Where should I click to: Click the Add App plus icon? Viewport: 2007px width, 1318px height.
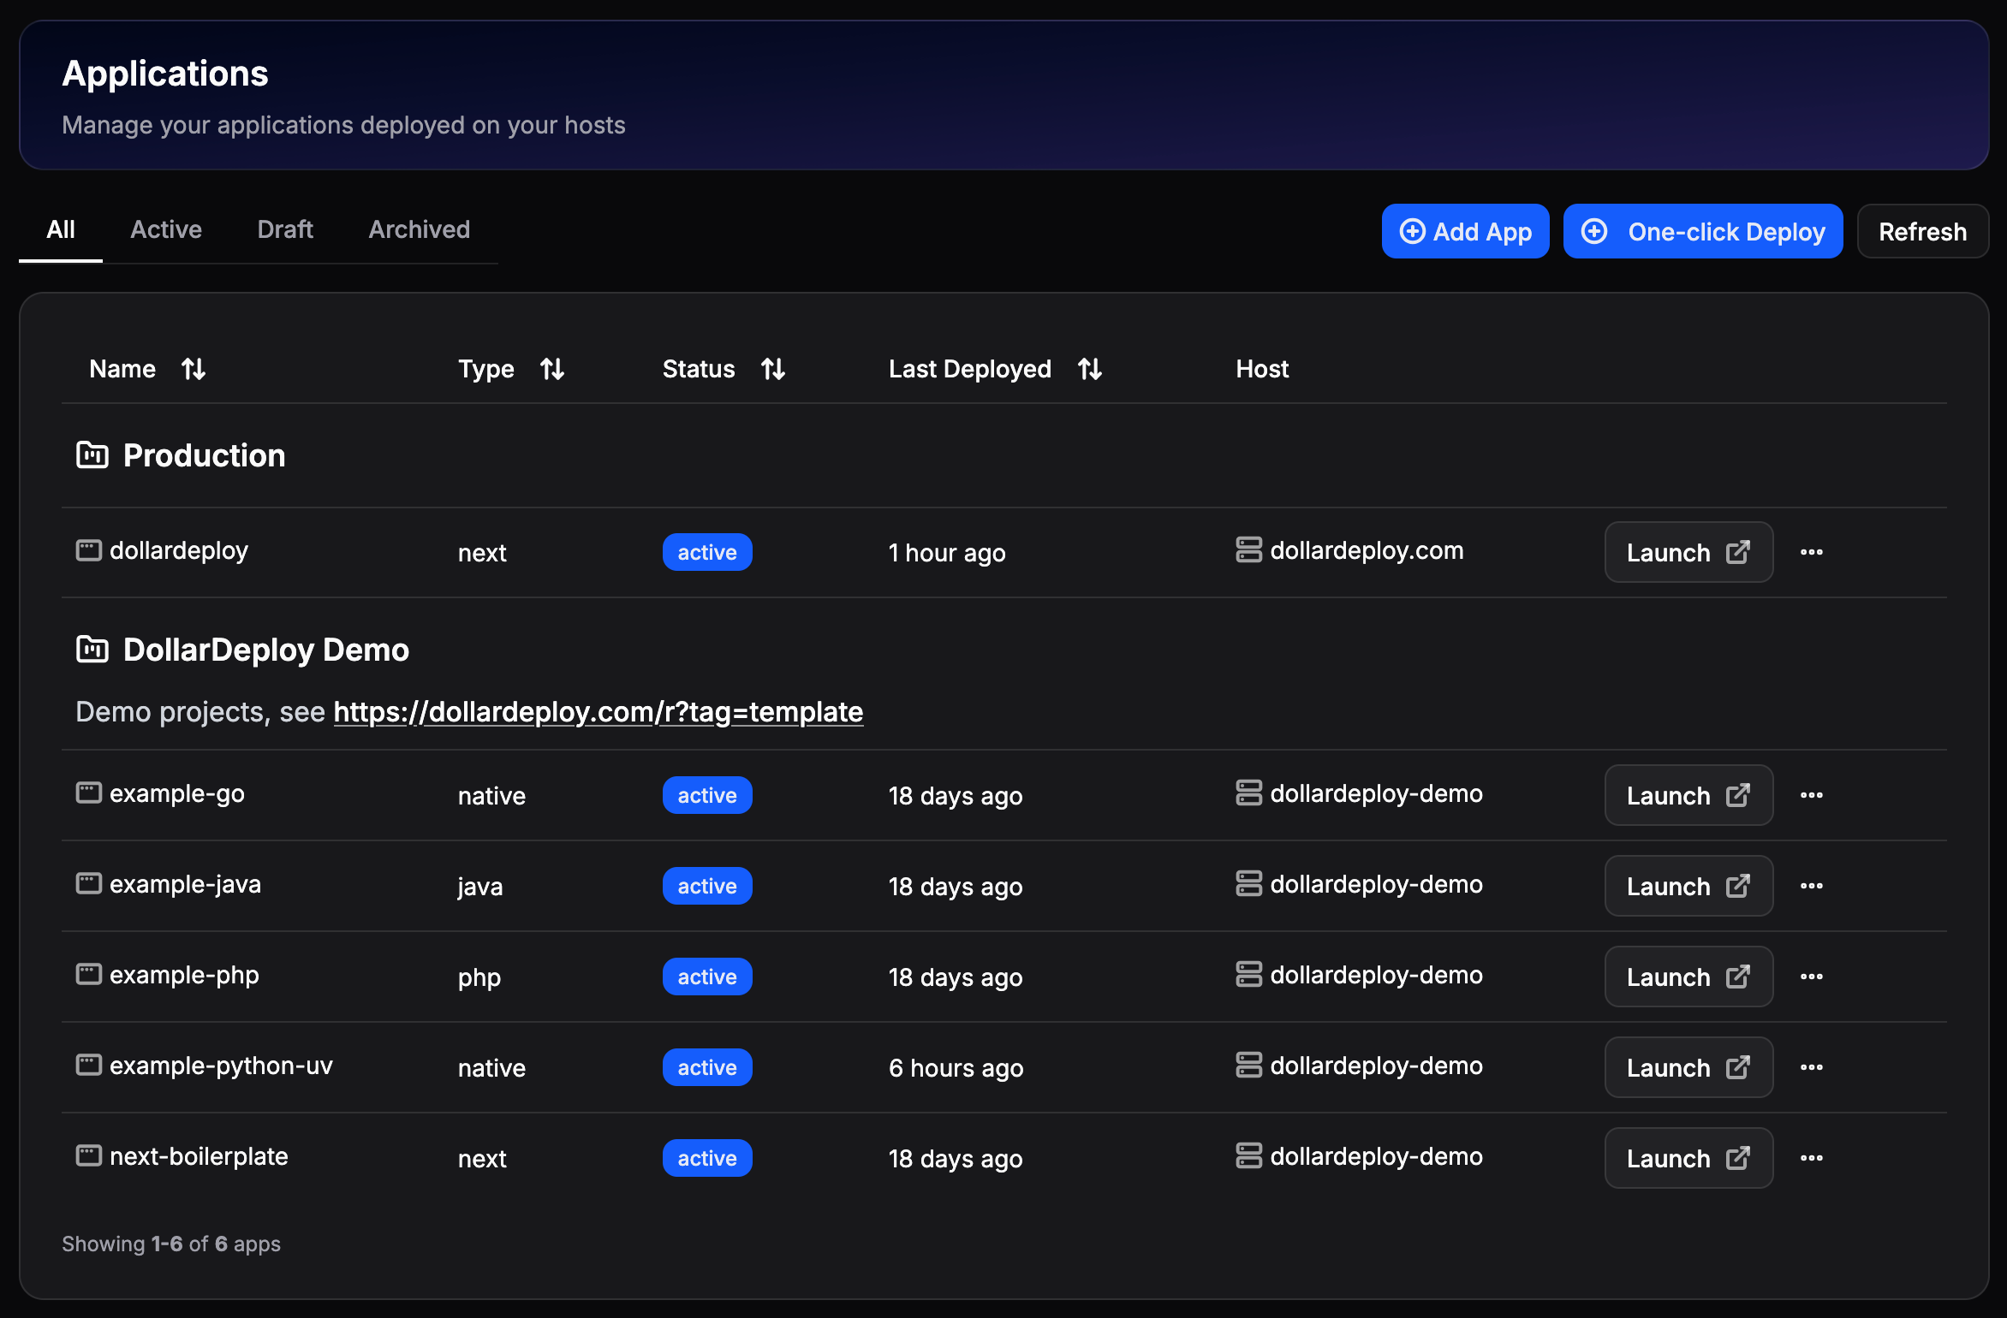(x=1414, y=231)
